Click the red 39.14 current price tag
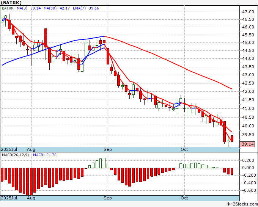 pos(248,144)
